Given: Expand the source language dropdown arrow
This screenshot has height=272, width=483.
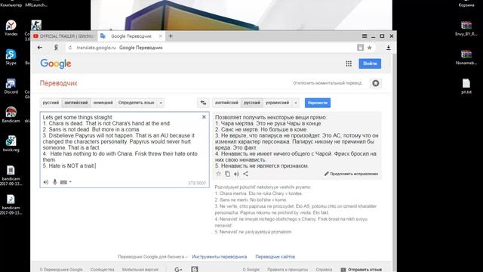Looking at the screenshot, I should 161,103.
